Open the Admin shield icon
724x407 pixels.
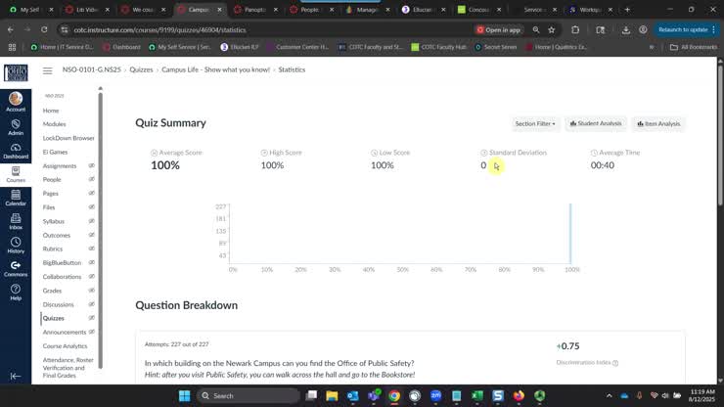(16, 127)
